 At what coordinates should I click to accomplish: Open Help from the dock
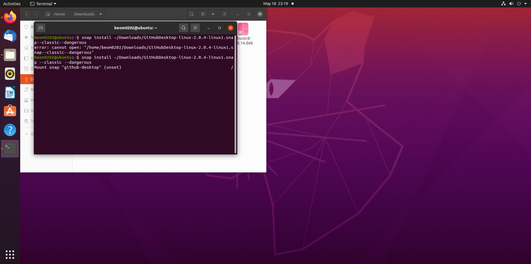click(10, 130)
